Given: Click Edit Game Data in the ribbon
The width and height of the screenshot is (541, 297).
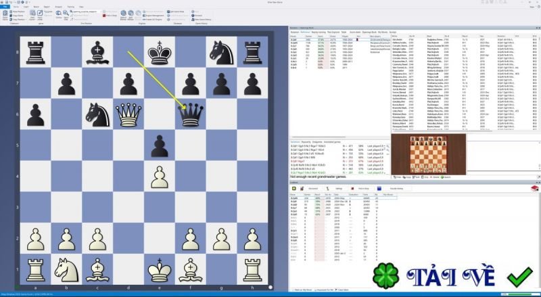Looking at the screenshot, I should point(176,12).
